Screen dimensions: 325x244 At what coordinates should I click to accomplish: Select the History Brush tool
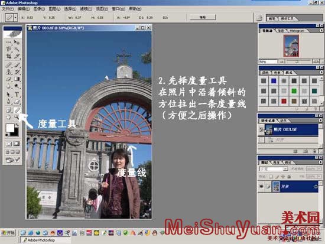[x=17, y=72]
